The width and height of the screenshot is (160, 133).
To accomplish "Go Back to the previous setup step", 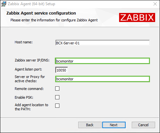I will pos(90,125).
